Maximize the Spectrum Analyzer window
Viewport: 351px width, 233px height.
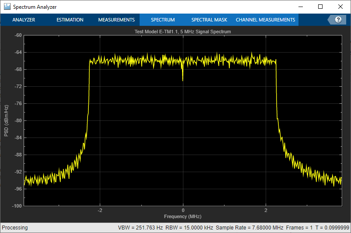point(320,7)
